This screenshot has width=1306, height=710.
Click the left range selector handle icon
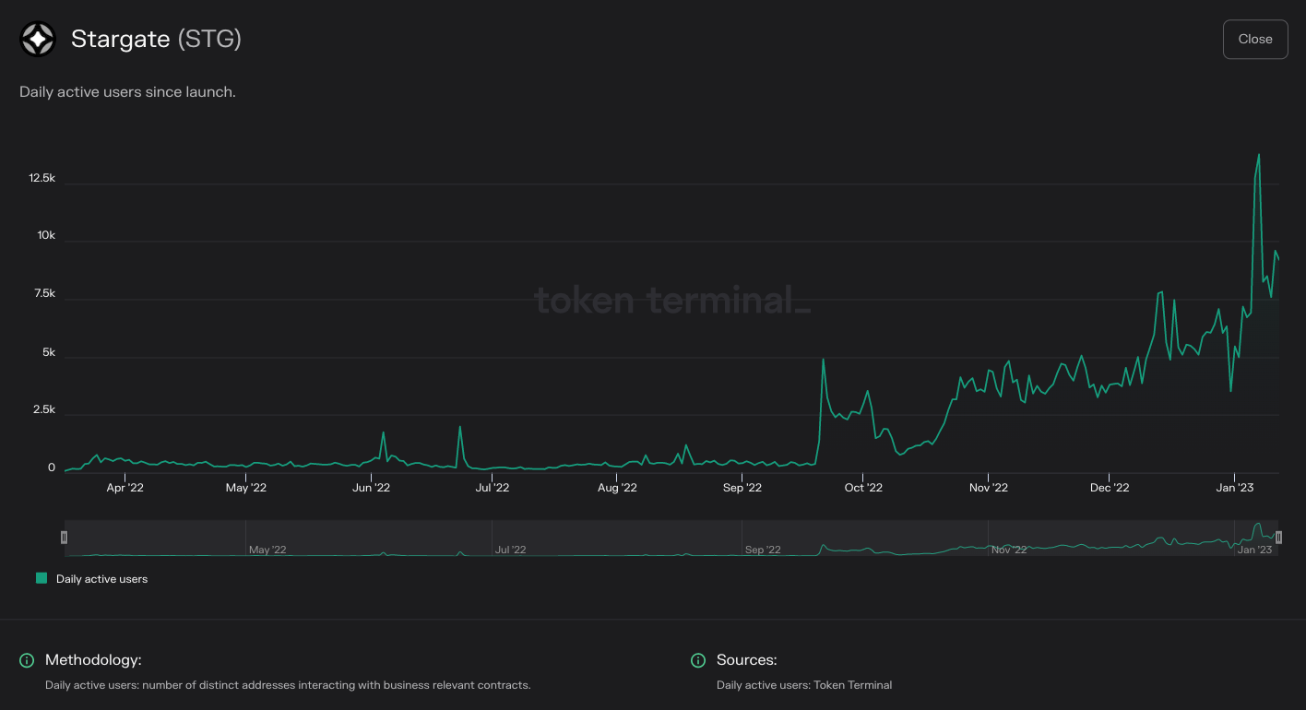(65, 537)
